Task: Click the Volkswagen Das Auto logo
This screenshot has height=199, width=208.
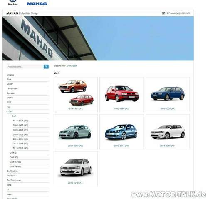Action: (13, 3)
